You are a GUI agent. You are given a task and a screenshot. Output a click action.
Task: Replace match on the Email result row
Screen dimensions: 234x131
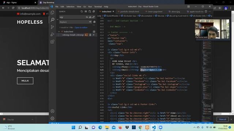coord(90,35)
